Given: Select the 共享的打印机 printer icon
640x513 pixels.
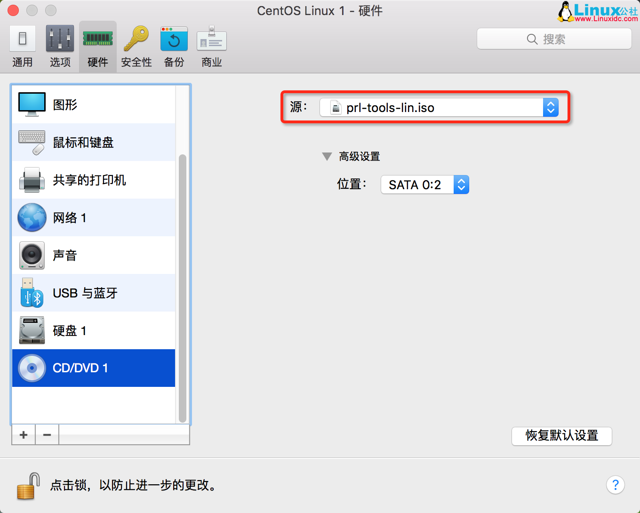Looking at the screenshot, I should (32, 180).
